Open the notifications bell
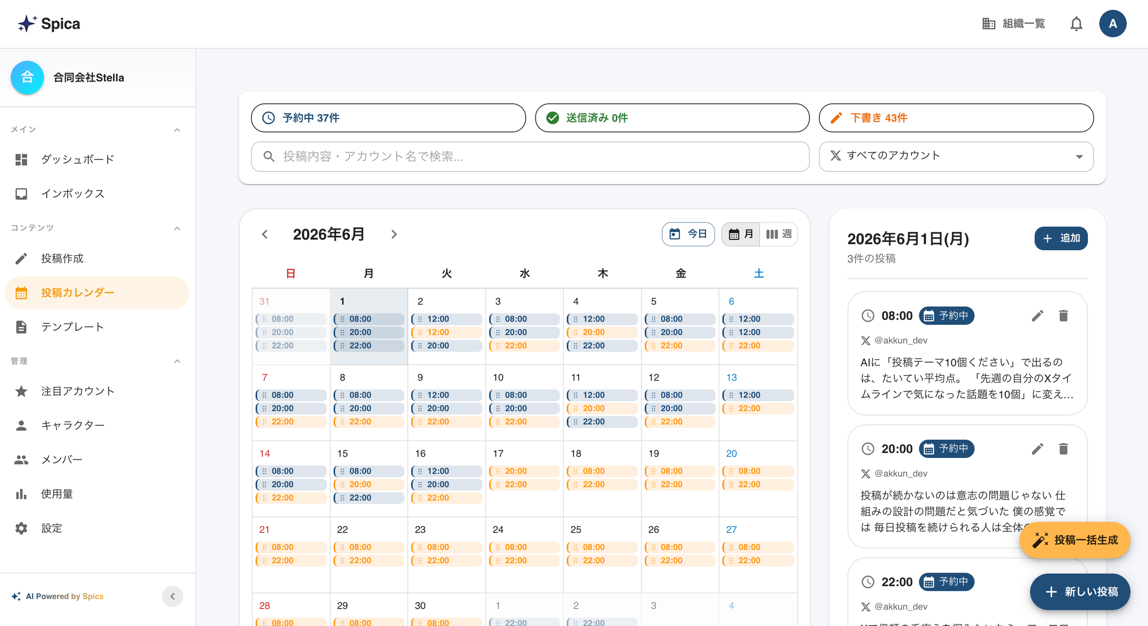The width and height of the screenshot is (1148, 626). tap(1076, 24)
